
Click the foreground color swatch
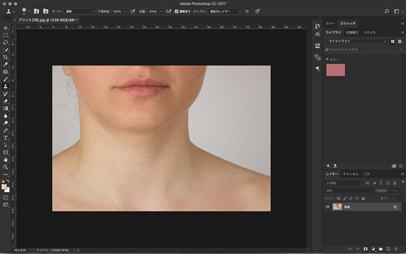tap(4, 187)
